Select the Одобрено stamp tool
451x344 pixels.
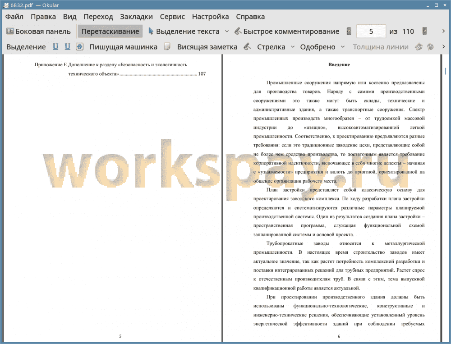tap(318, 47)
